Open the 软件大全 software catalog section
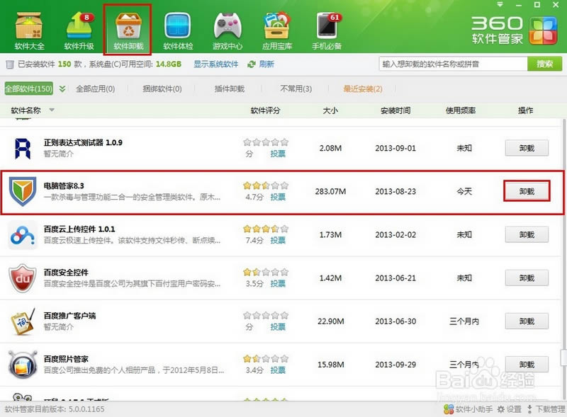 tap(29, 30)
